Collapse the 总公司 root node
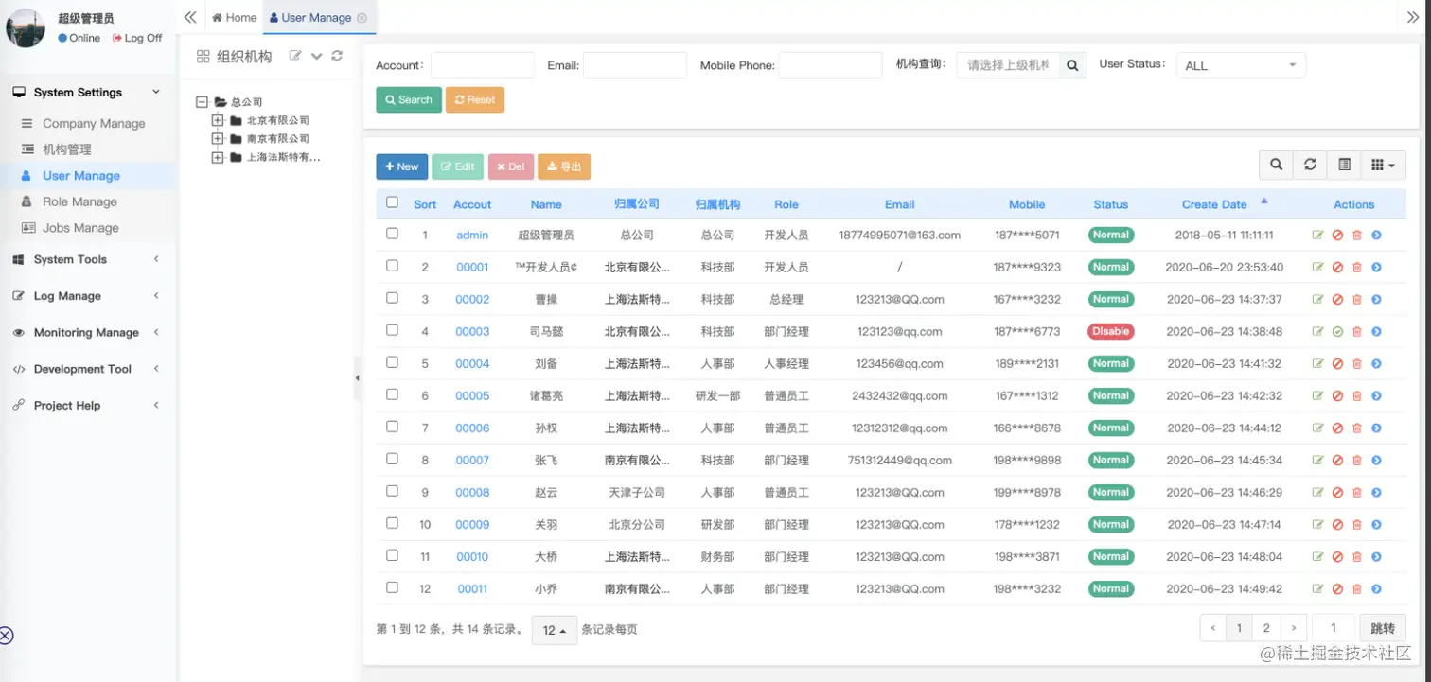Image resolution: width=1431 pixels, height=682 pixels. [x=201, y=102]
